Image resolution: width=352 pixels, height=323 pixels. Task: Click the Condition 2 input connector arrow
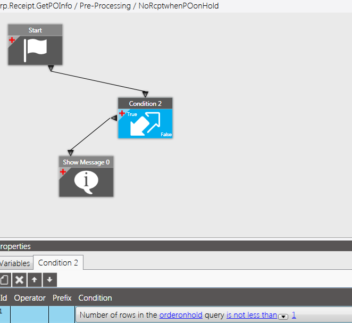click(145, 94)
